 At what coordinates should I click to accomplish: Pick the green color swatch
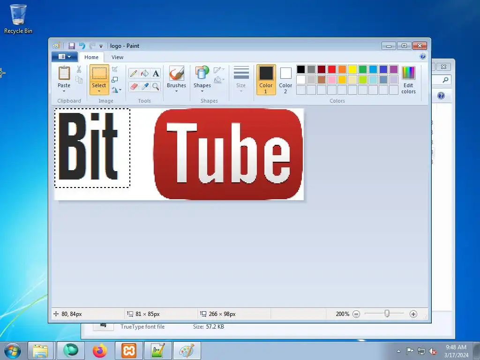363,69
